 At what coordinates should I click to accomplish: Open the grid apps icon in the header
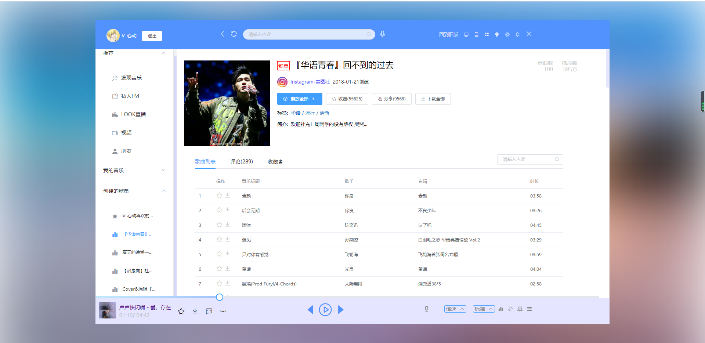(x=487, y=34)
